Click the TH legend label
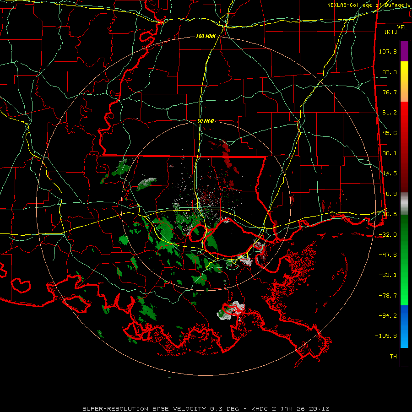This screenshot has width=412, height=412. (x=393, y=357)
